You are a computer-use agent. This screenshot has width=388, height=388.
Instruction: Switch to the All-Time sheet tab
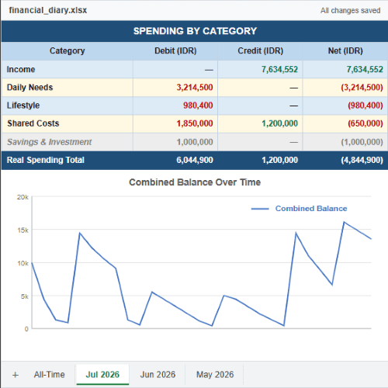pos(50,375)
